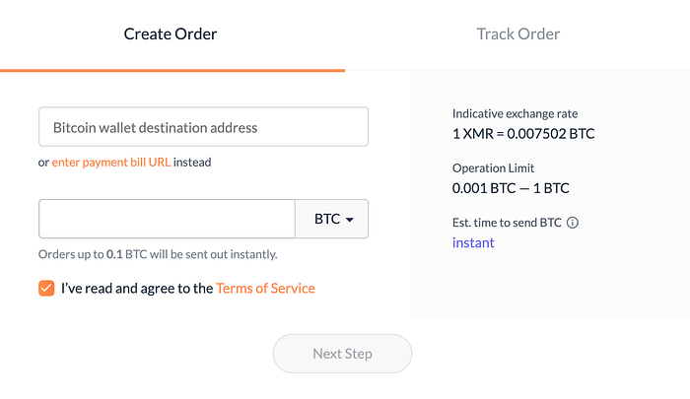Focus the Bitcoin wallet destination address field
Image resolution: width=690 pixels, height=399 pixels.
203,127
